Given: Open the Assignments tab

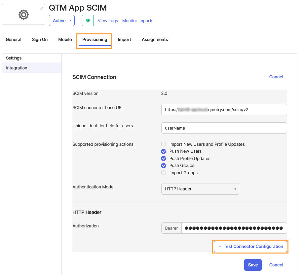Looking at the screenshot, I should pyautogui.click(x=155, y=39).
